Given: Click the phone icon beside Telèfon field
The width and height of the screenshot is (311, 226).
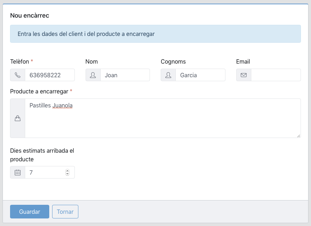Looking at the screenshot, I should (18, 75).
